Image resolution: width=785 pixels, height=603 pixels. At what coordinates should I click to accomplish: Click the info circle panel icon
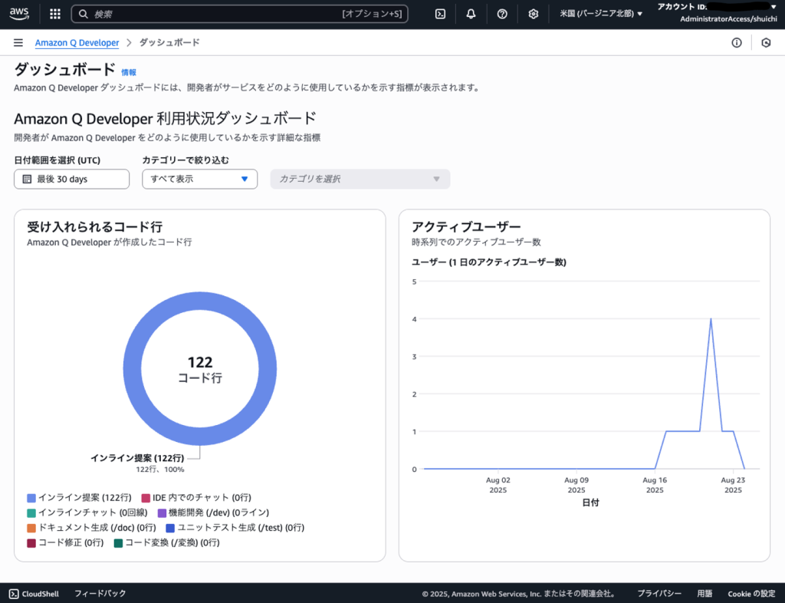pos(737,43)
